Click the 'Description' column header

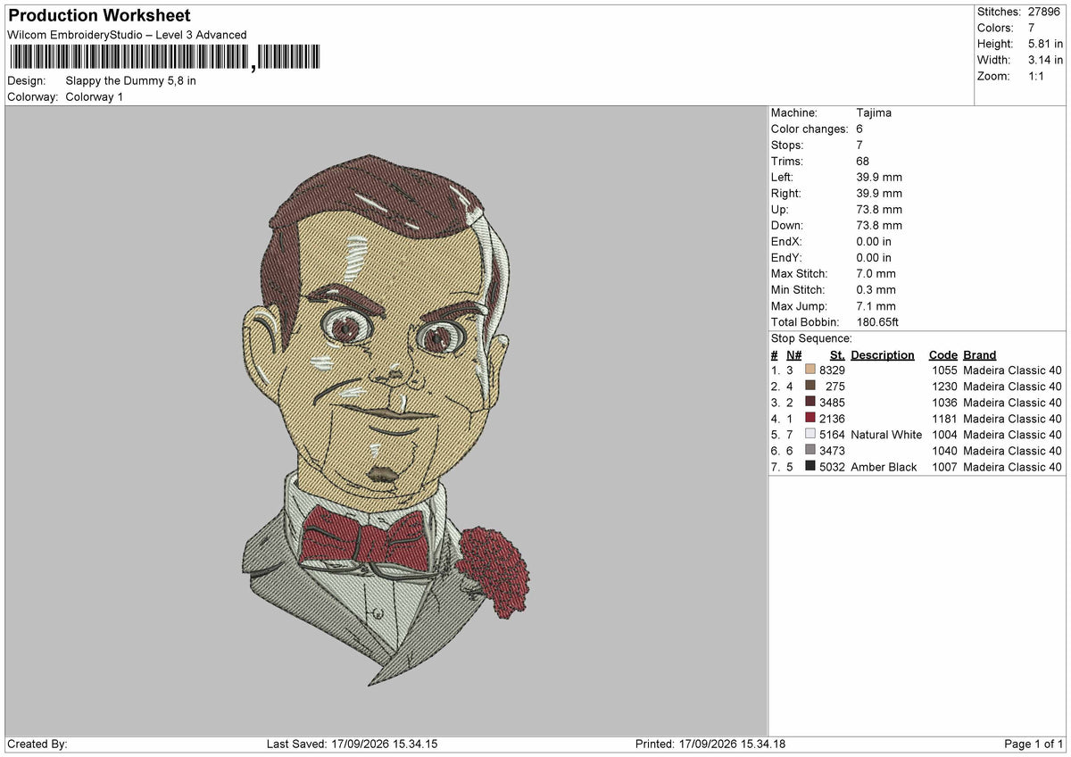(x=883, y=354)
